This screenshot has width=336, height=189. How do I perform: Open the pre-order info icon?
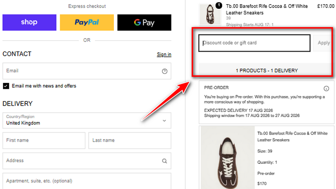(x=326, y=88)
